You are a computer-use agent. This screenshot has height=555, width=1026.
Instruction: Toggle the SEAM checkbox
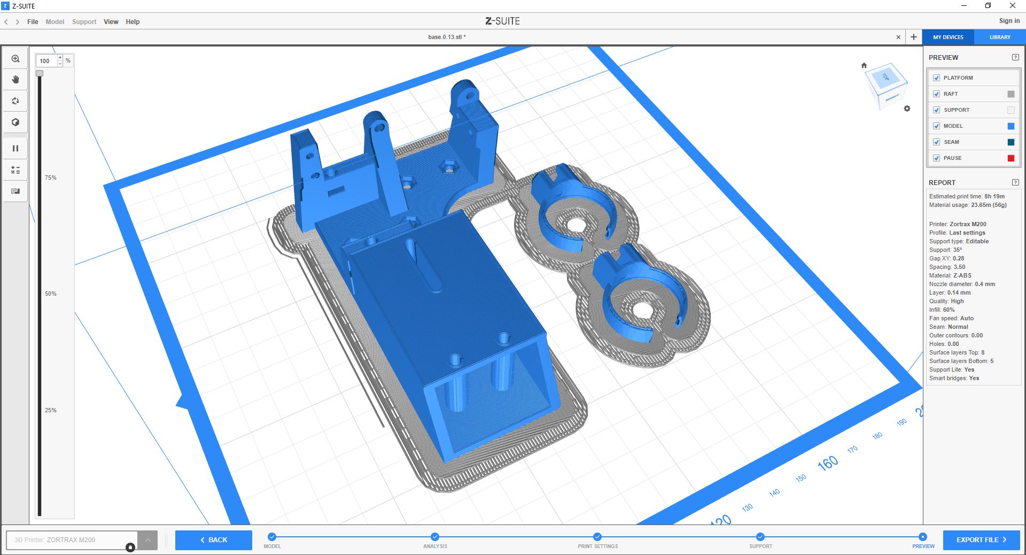(x=936, y=142)
